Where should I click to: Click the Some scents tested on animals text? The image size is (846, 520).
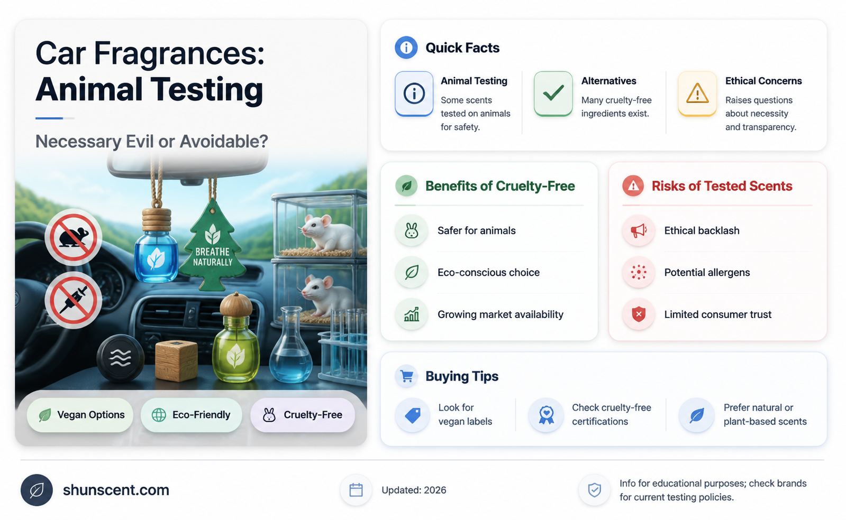pyautogui.click(x=475, y=114)
